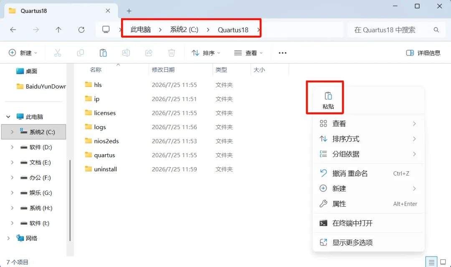Select the uninstall folder

pos(101,169)
